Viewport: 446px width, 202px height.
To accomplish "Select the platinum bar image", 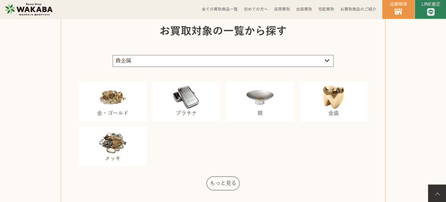I will coord(186,96).
